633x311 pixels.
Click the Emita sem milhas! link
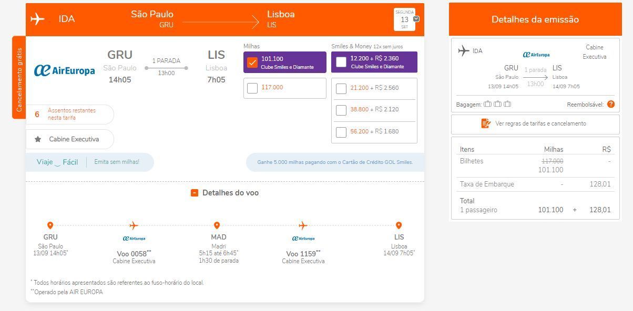(x=117, y=162)
